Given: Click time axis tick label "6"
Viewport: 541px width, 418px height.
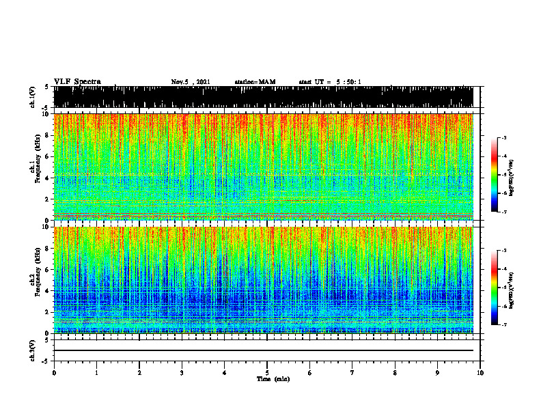Looking at the screenshot, I should click(x=310, y=373).
